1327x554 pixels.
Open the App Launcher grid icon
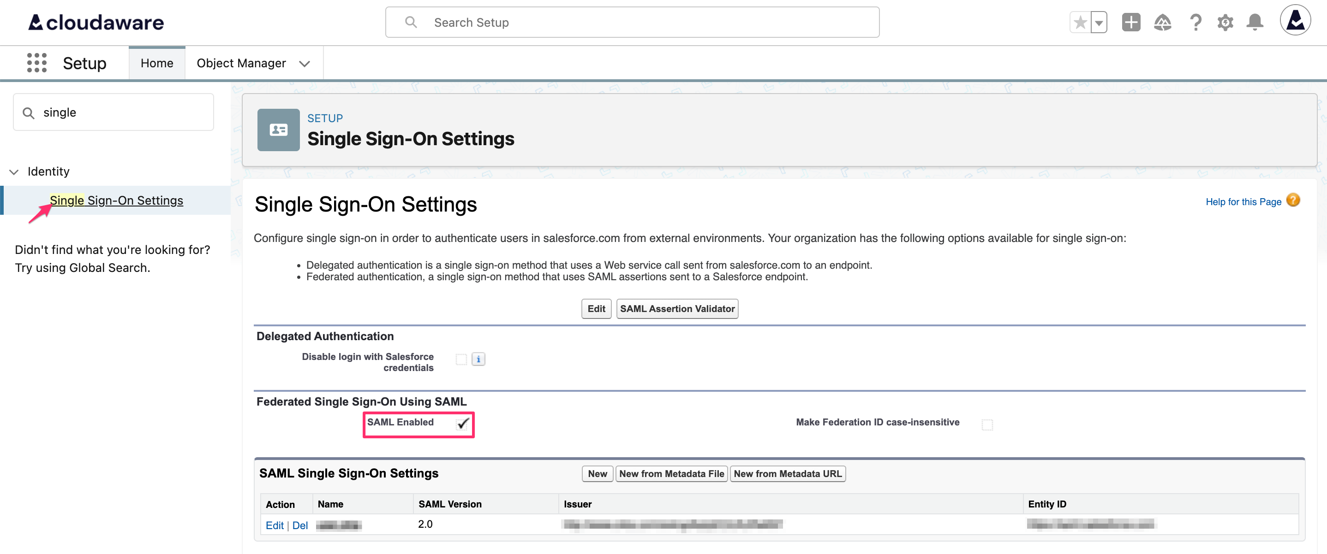[x=36, y=62]
